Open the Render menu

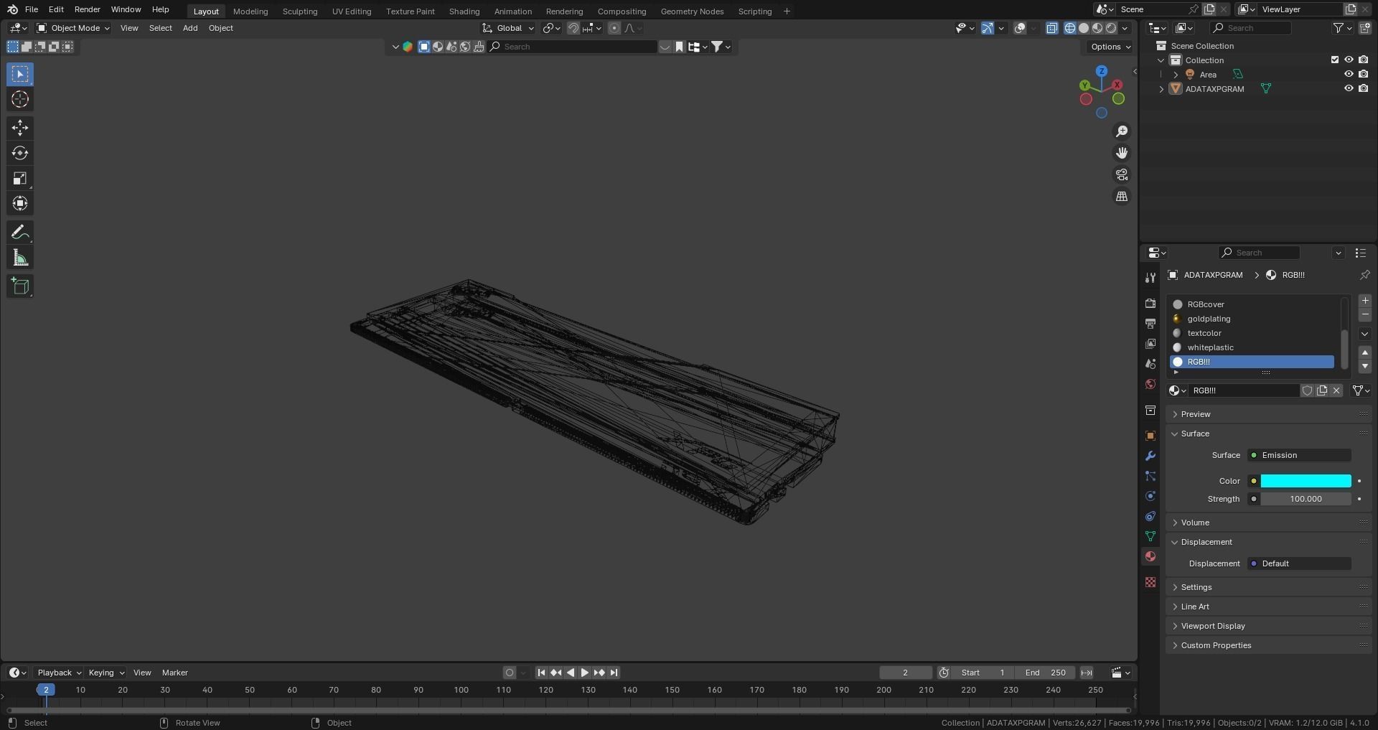(x=88, y=9)
